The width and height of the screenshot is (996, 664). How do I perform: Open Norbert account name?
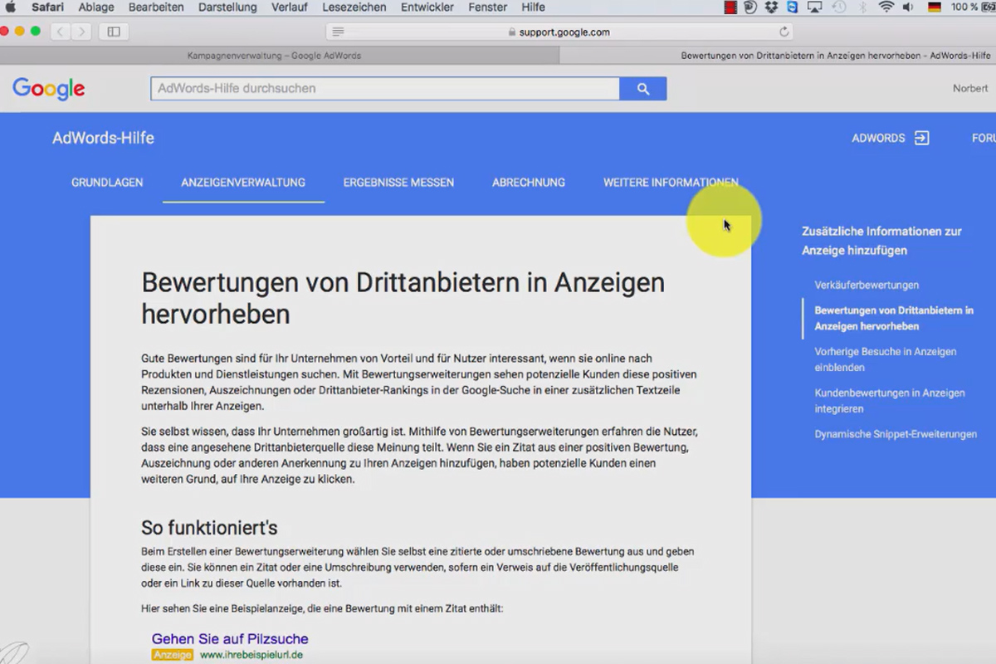[970, 89]
